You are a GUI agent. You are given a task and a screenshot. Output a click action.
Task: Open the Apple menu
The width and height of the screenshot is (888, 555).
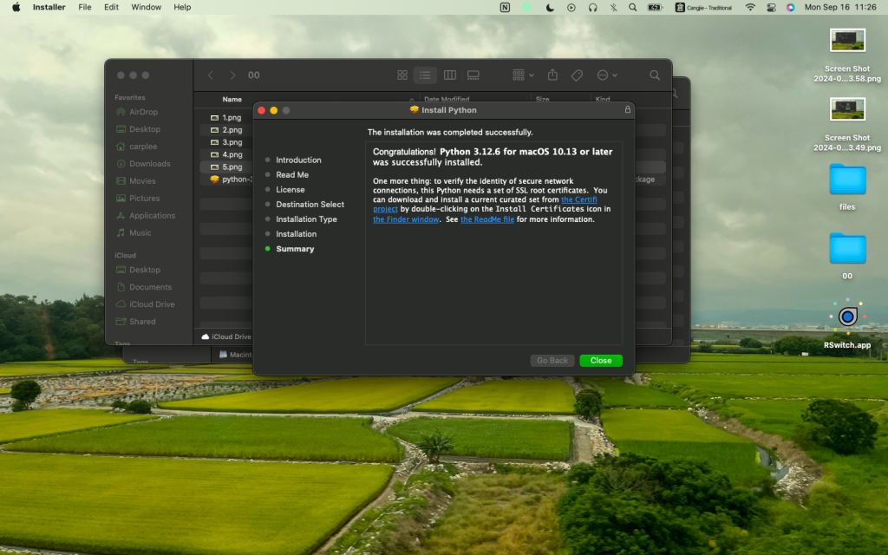click(x=16, y=7)
